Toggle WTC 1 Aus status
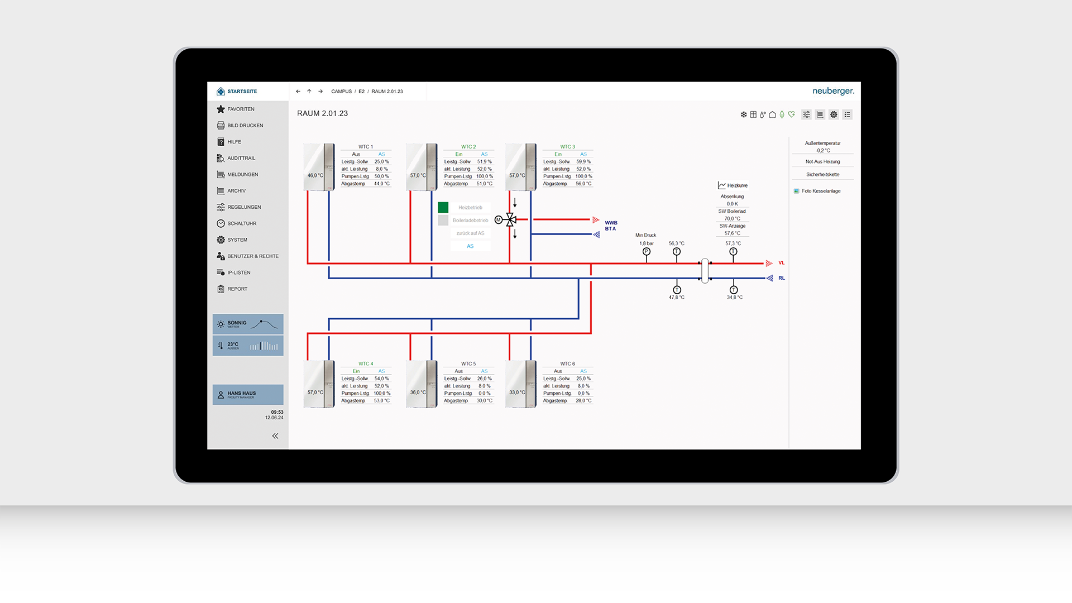Screen dimensions: 1072x603 tap(356, 154)
